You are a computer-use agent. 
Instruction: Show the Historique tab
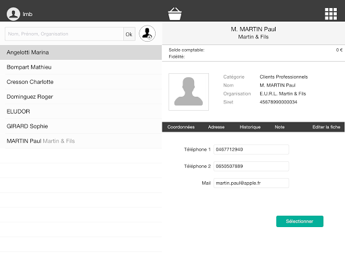[x=250, y=127]
